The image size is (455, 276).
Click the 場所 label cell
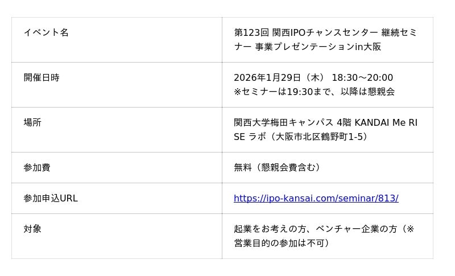(32, 122)
